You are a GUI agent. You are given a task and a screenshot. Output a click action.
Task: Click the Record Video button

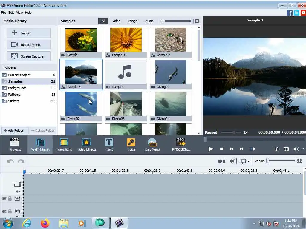point(29,45)
